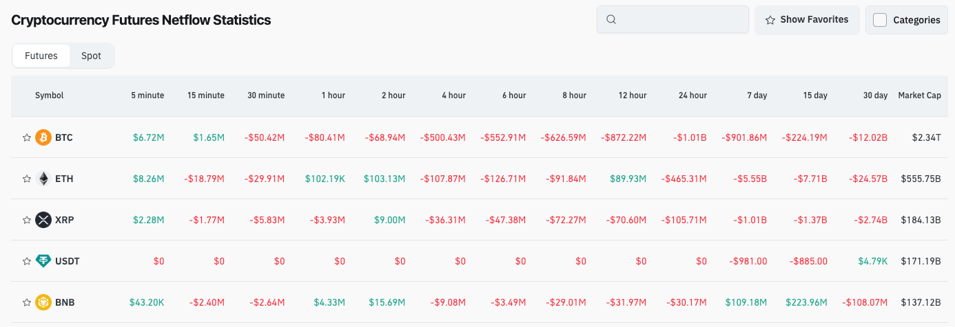Tick the Categories checkbox

[880, 20]
